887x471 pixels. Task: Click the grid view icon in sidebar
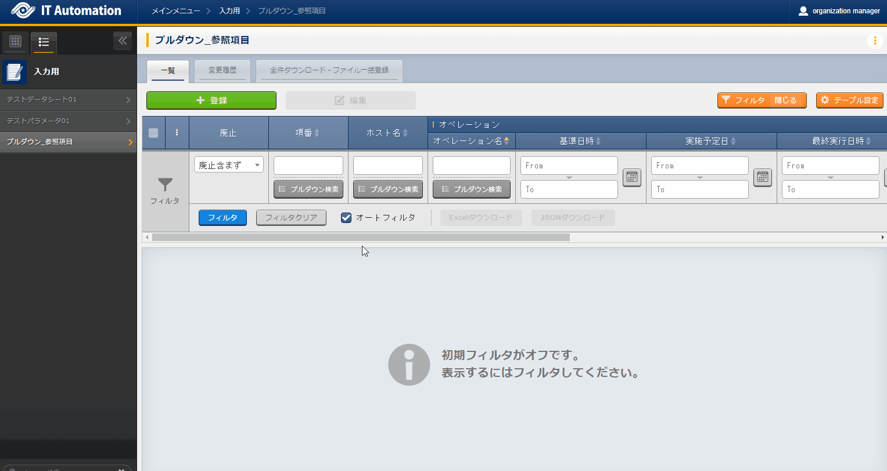[x=16, y=42]
